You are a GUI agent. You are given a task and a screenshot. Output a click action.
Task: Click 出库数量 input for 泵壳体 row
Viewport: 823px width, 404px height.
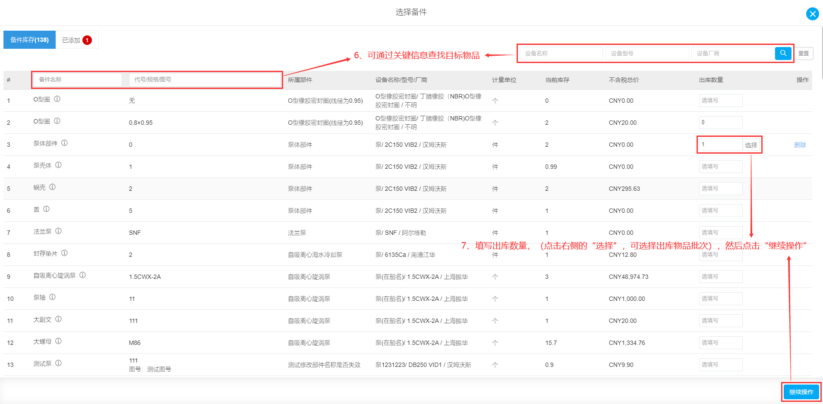[x=721, y=167]
